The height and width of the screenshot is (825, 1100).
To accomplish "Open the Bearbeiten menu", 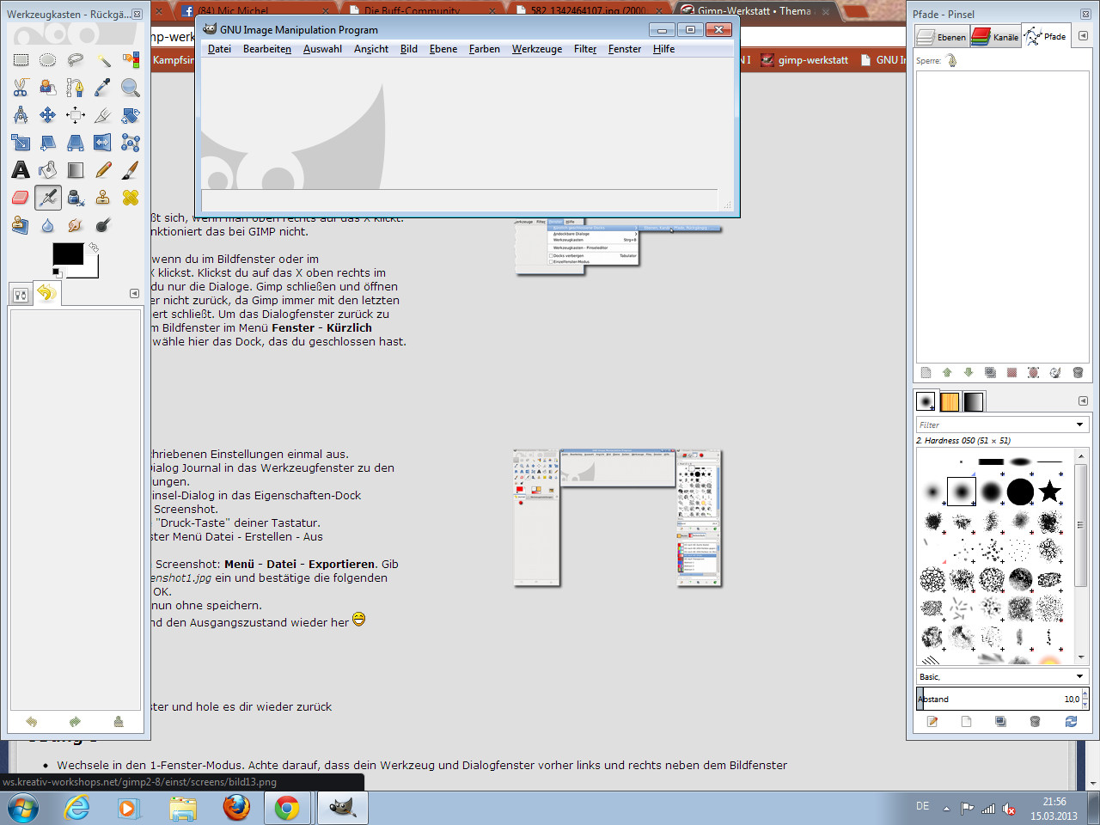I will [x=267, y=49].
